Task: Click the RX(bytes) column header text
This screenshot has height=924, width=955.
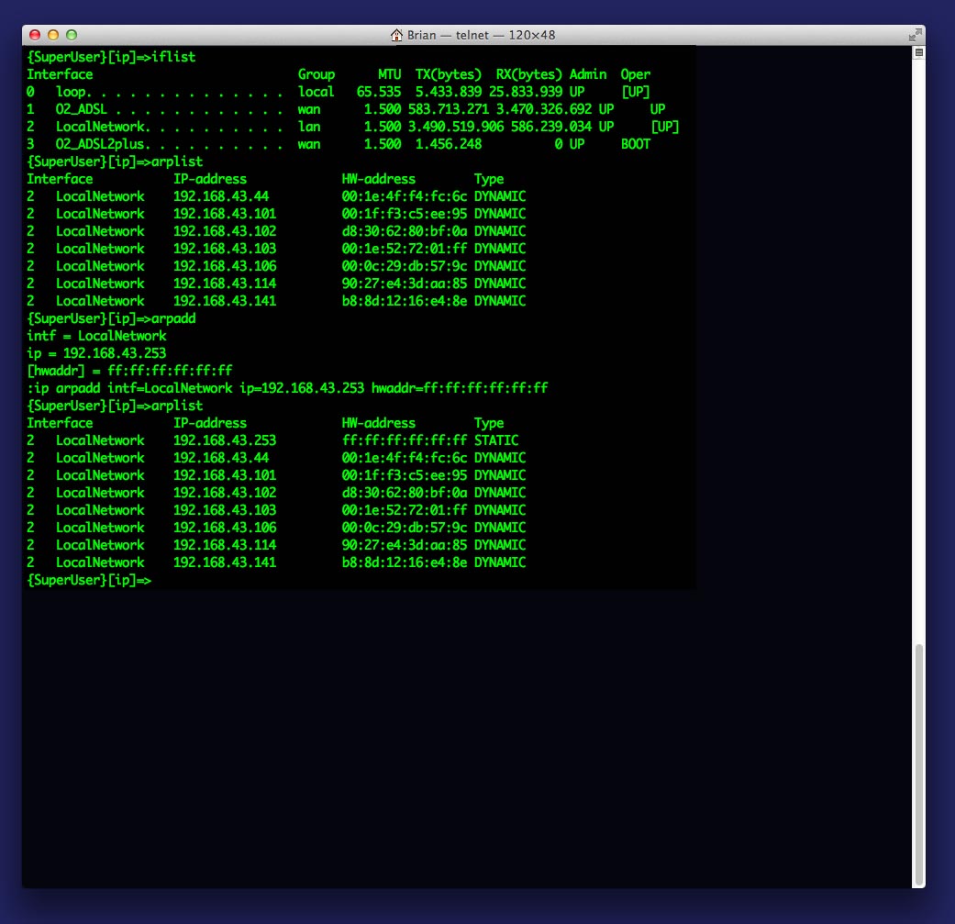Action: pyautogui.click(x=529, y=74)
